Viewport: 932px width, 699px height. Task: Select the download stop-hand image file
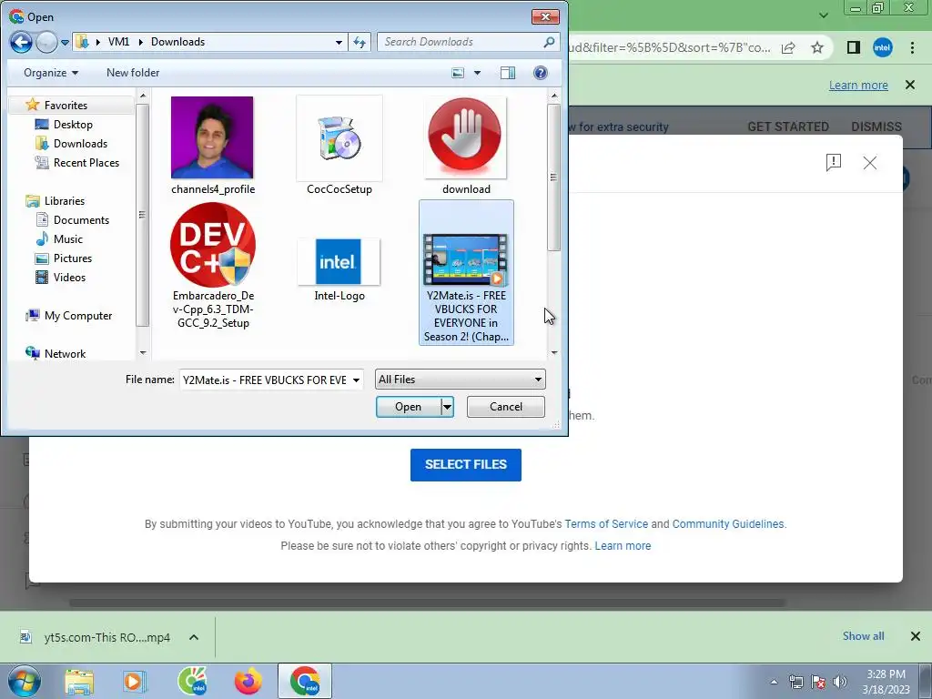point(466,146)
